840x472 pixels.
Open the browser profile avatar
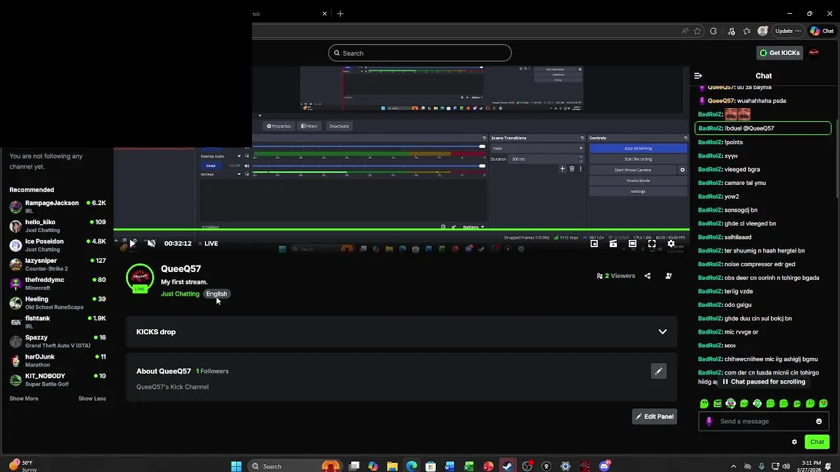pyautogui.click(x=763, y=31)
